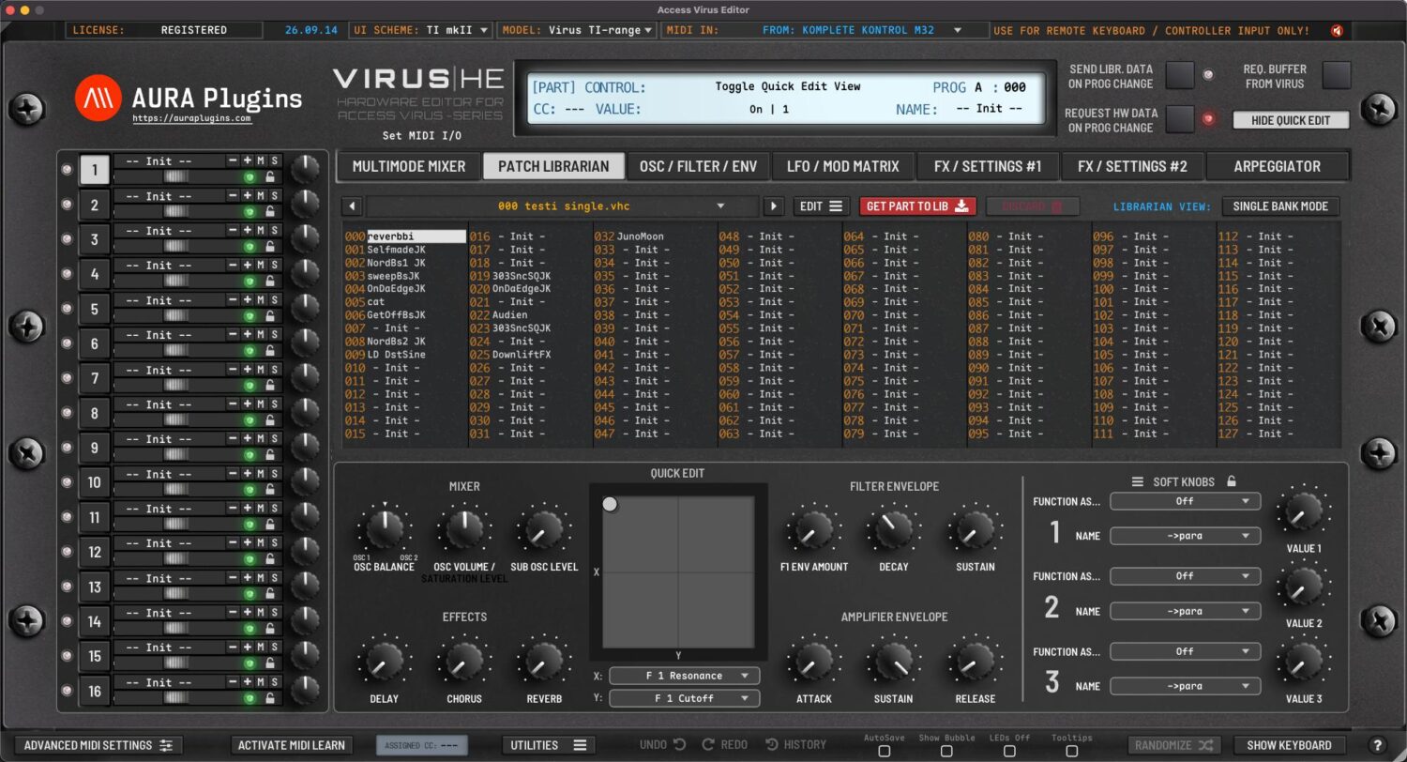Go to next bank with right arrow
This screenshot has height=762, width=1407.
coord(774,206)
